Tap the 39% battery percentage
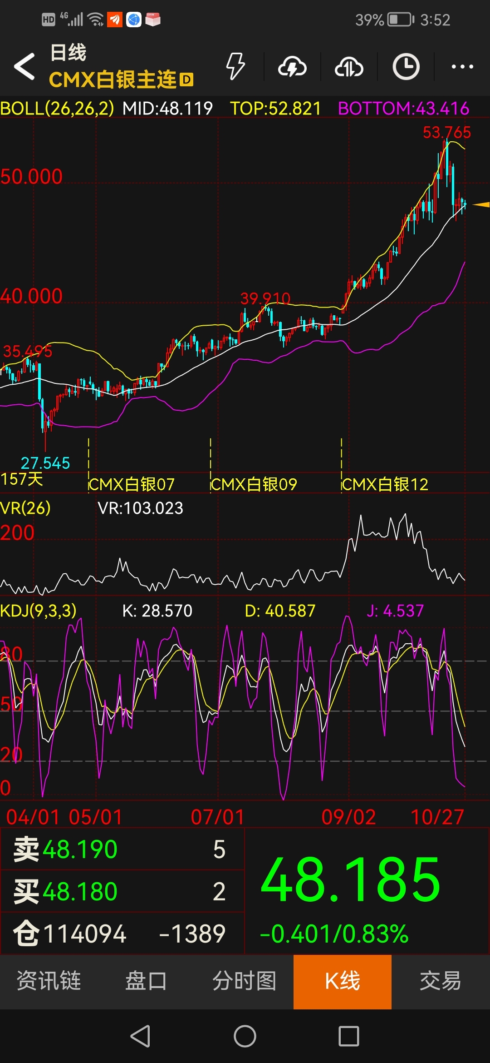Screen dimensions: 490x1063 click(x=370, y=20)
